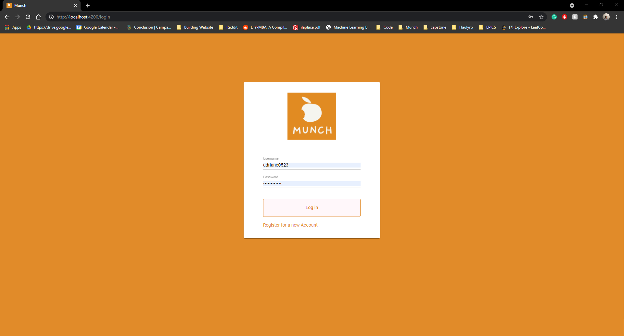Go to the browser home page

click(38, 17)
